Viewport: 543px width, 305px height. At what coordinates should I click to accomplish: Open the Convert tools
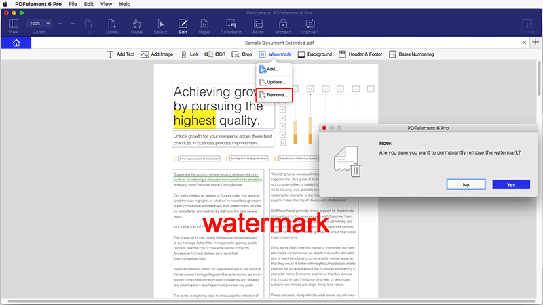(x=310, y=26)
